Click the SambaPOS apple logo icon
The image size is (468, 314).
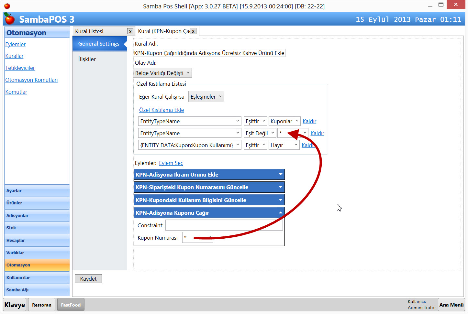pos(9,19)
